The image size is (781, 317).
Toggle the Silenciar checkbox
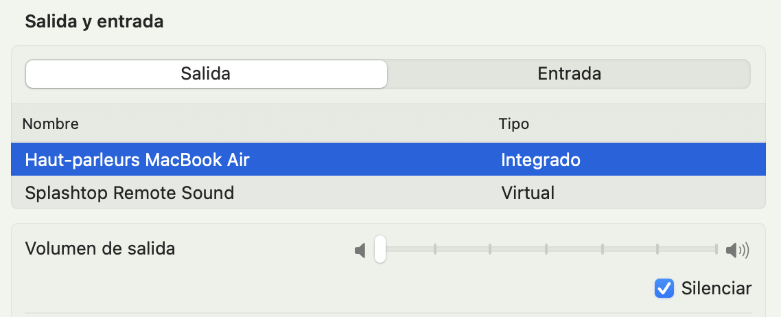[x=664, y=288]
